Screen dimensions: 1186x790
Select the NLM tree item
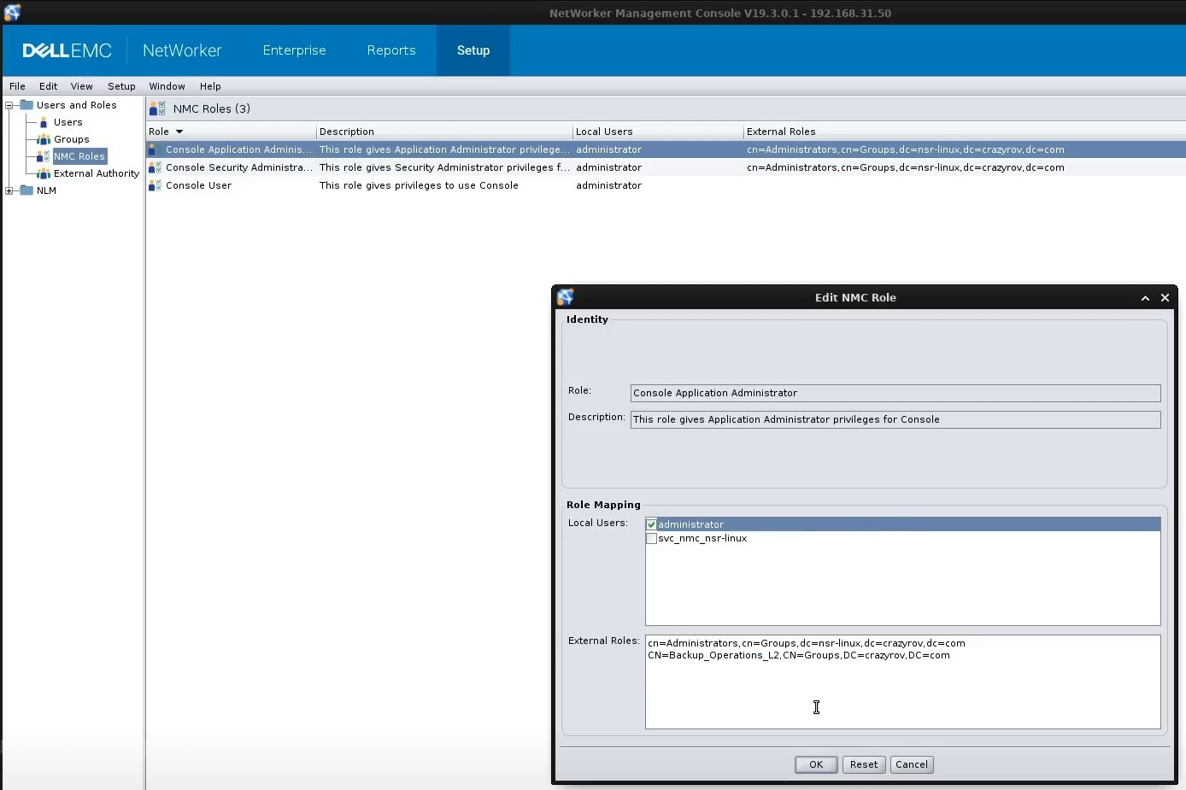click(46, 190)
